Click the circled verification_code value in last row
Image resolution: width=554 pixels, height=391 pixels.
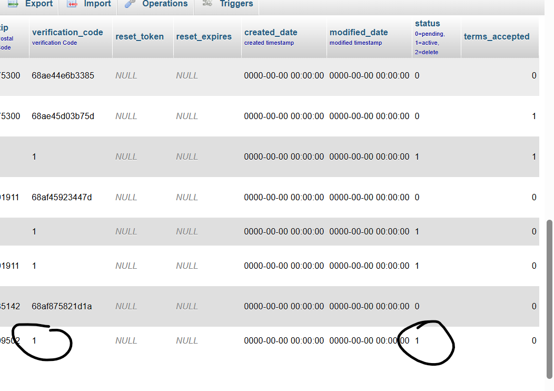click(35, 341)
